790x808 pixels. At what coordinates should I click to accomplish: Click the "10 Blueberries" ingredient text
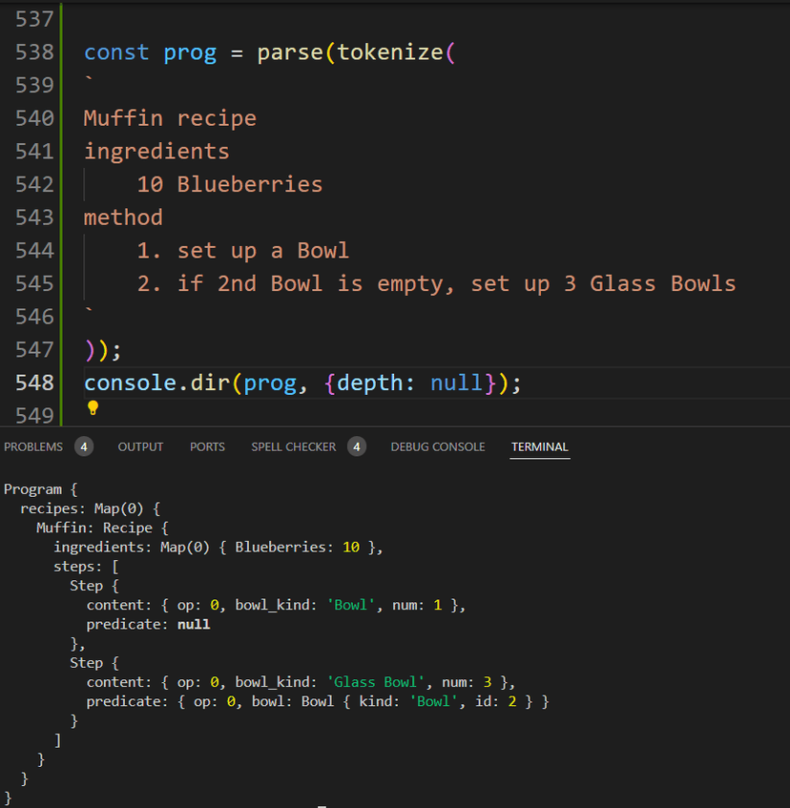(229, 184)
